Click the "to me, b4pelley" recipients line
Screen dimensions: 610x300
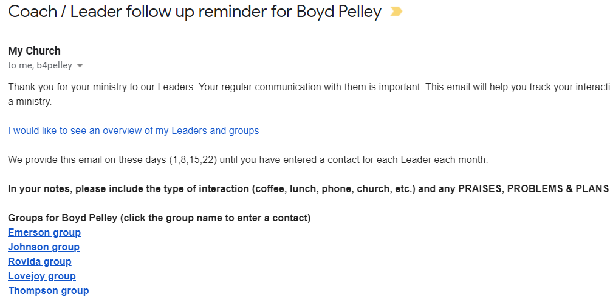click(39, 65)
